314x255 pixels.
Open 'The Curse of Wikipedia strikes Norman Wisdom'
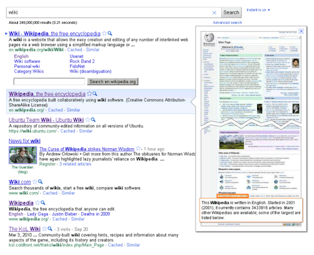[x=87, y=149]
